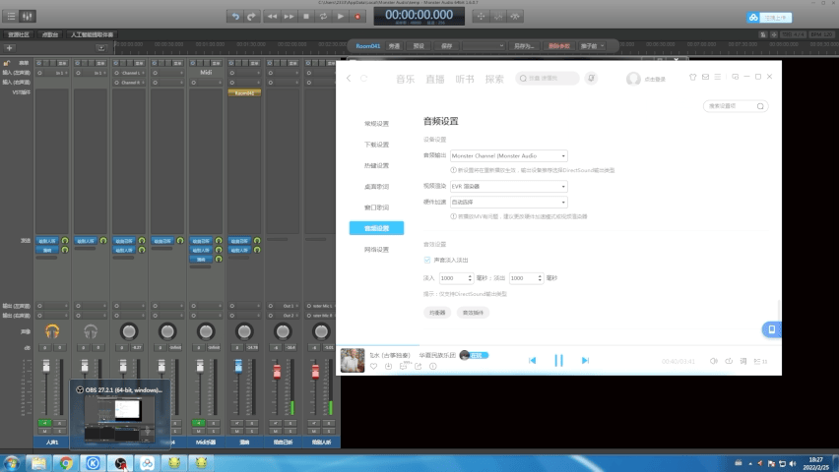Open the play queue list icon
The width and height of the screenshot is (839, 472).
click(x=760, y=361)
